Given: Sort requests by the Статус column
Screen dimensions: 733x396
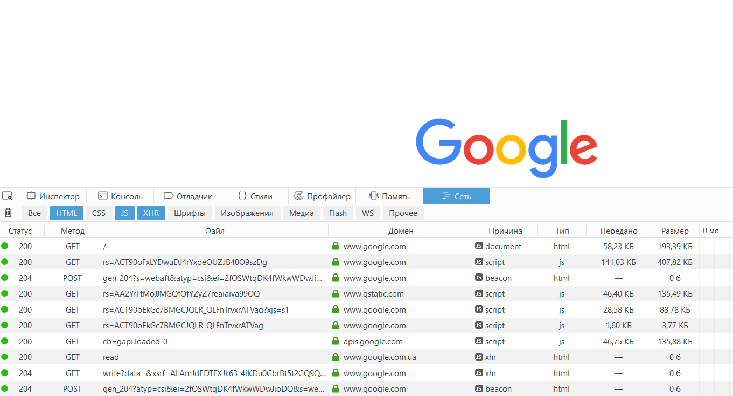Looking at the screenshot, I should tap(20, 231).
